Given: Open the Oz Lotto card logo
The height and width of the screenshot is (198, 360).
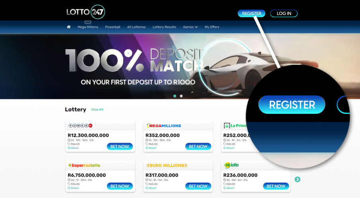Looking at the screenshot, I should point(231,165).
